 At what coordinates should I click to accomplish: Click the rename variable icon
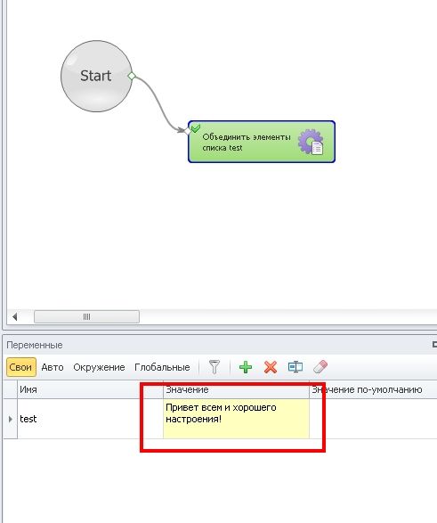click(295, 367)
